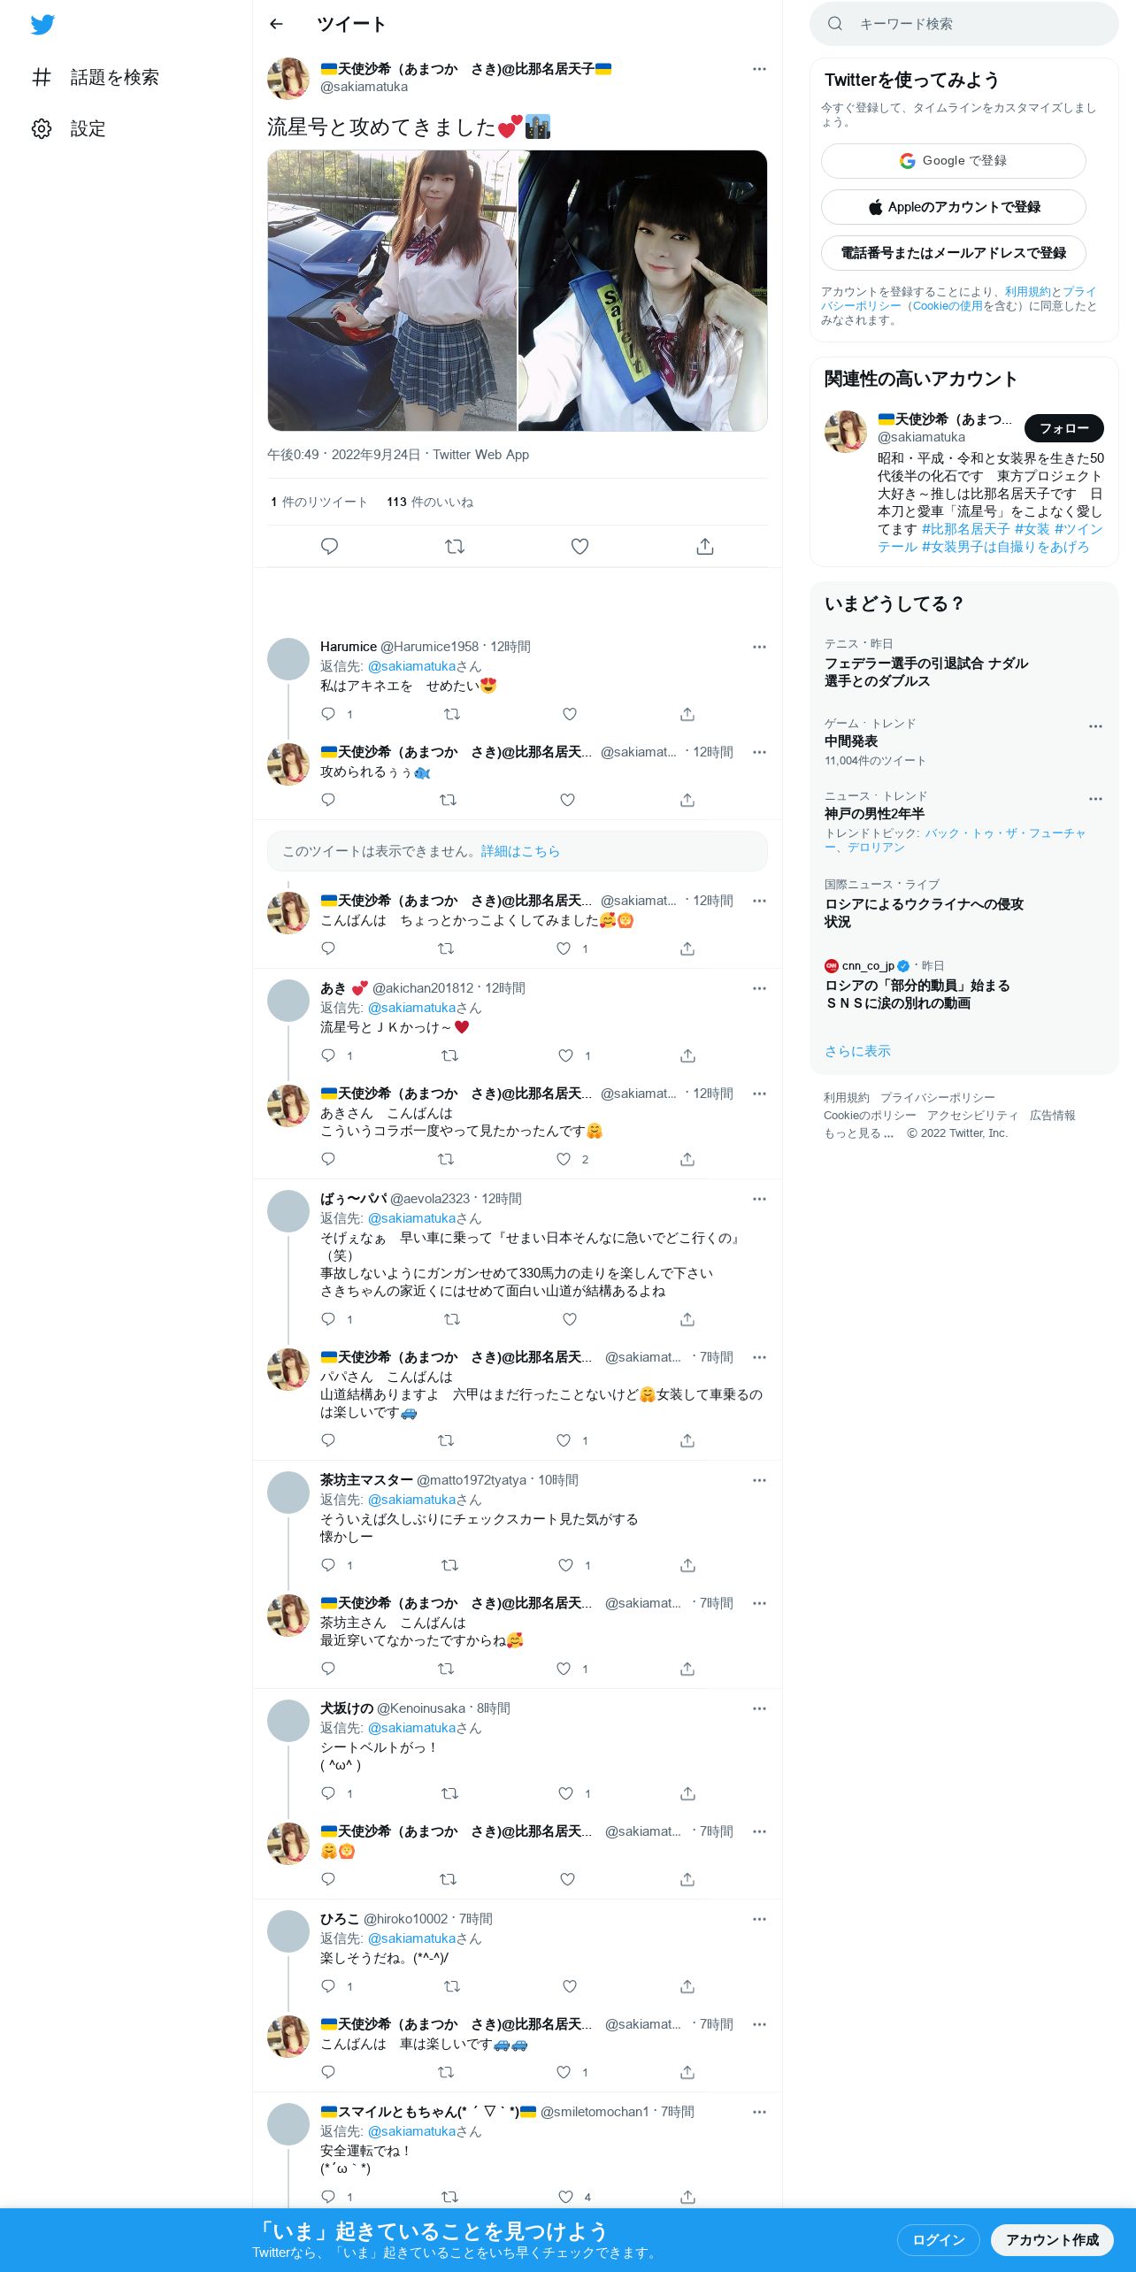Open more menu on ばぅ〜パパ's reply

(x=759, y=1199)
